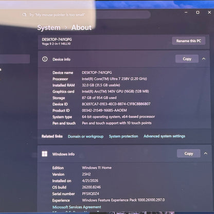Select graphics card value Intel Arc 140V GPU
The image size is (214, 214).
(x=115, y=92)
